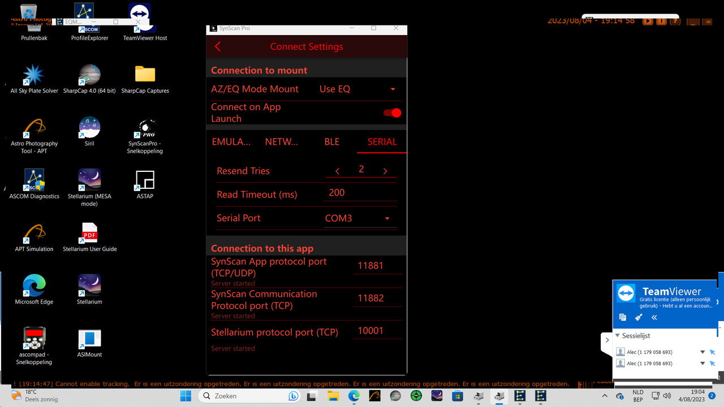The image size is (724, 407).
Task: Select the APT Simulation desktop icon
Action: tap(34, 237)
